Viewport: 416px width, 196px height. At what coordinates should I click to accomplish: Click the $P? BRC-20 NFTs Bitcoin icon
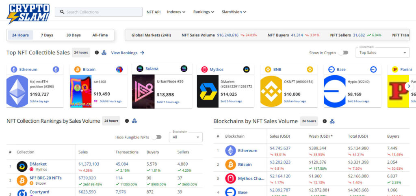22,180
